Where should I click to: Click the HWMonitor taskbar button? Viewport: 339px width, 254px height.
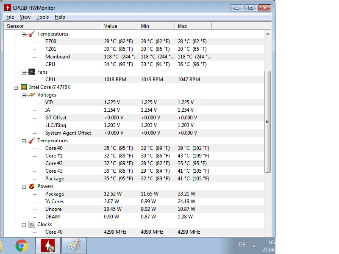[48, 246]
